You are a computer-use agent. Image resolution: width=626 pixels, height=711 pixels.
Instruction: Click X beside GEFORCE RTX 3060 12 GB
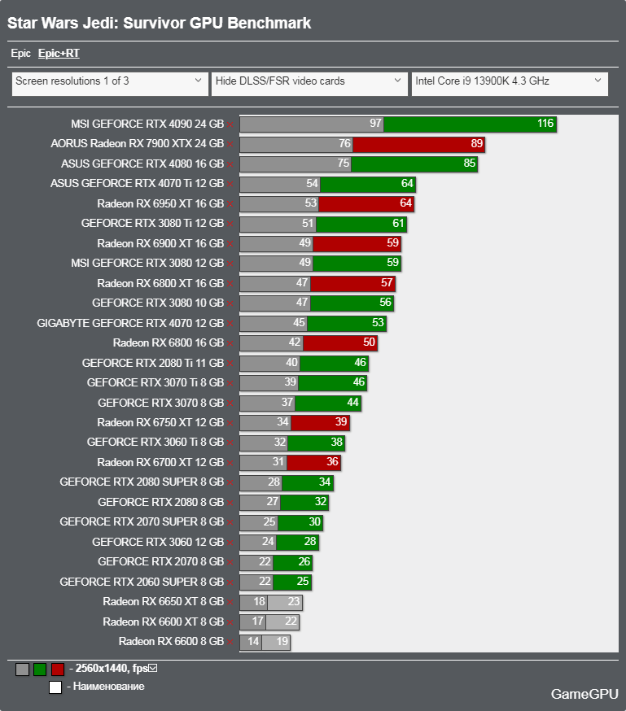(230, 543)
